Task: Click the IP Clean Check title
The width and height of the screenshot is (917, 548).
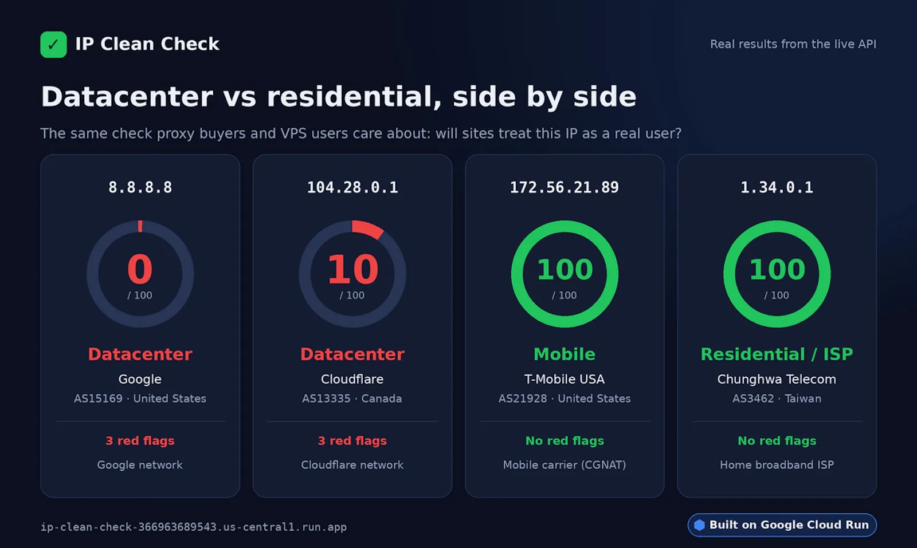Action: [147, 44]
